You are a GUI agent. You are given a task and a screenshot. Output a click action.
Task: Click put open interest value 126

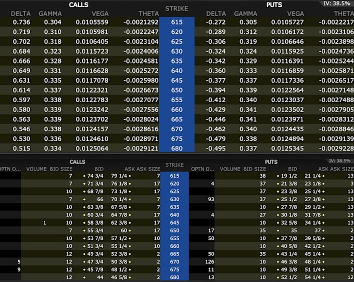[x=209, y=262]
